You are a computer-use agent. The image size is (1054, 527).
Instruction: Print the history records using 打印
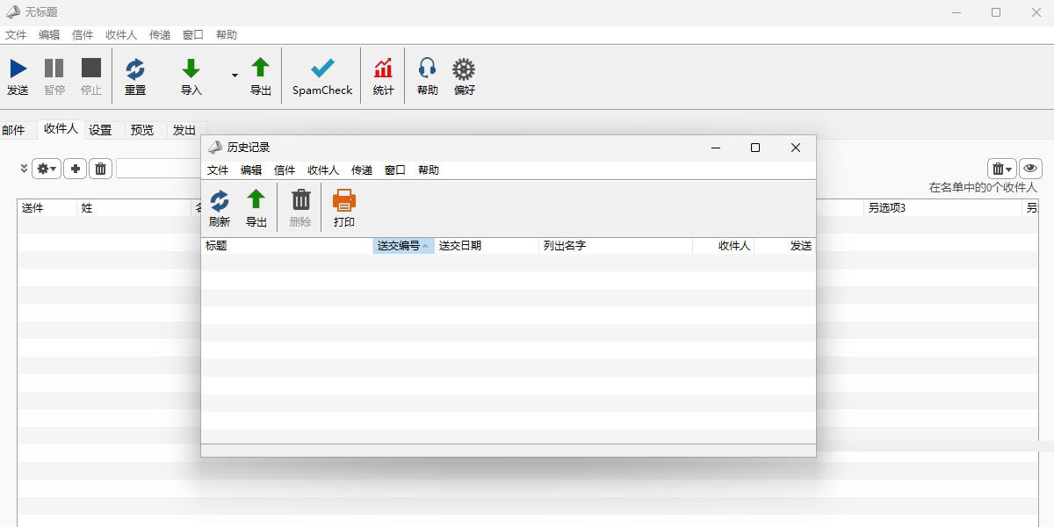[343, 206]
